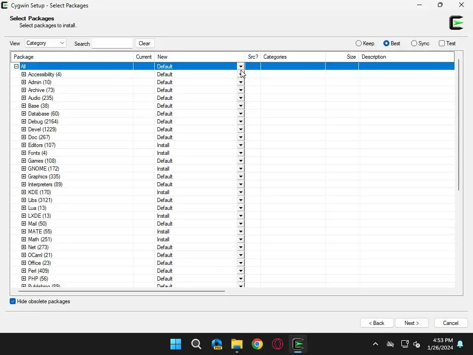Click the Size column header

point(342,57)
